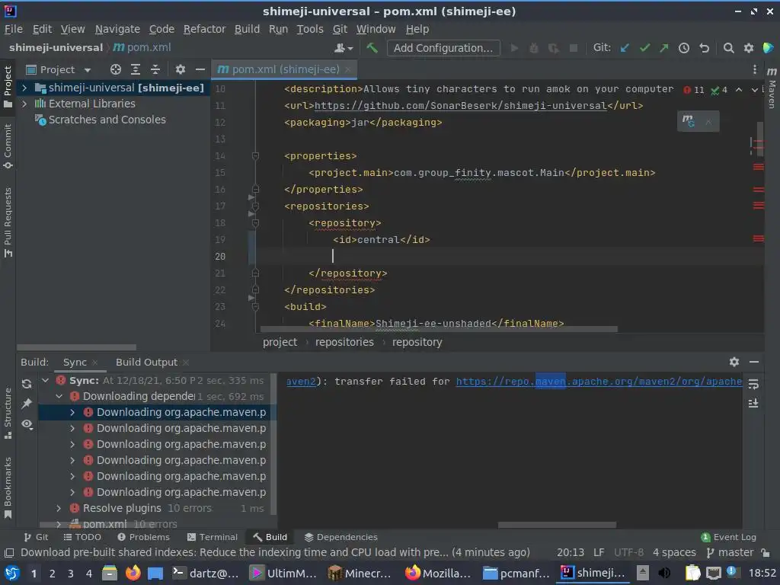Toggle the Bookmarks sidebar button
The image size is (780, 585).
point(8,487)
